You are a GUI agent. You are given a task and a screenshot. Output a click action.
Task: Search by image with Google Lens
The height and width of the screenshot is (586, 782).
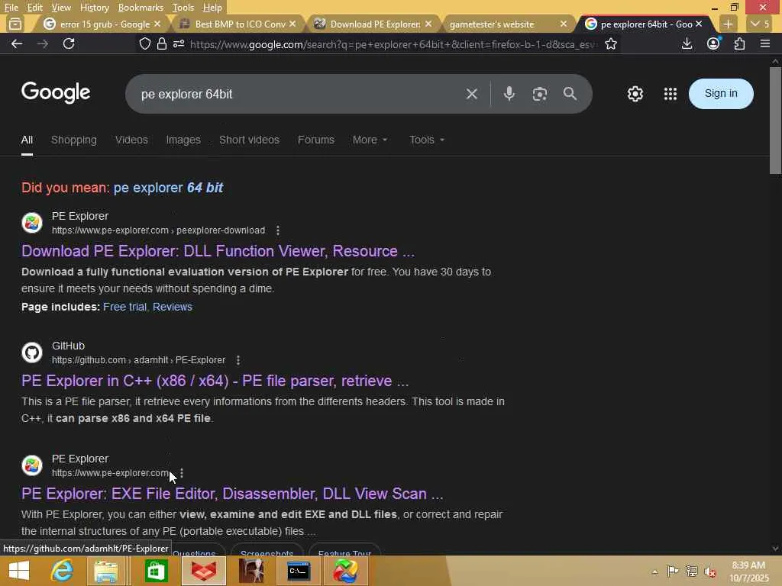(x=540, y=94)
